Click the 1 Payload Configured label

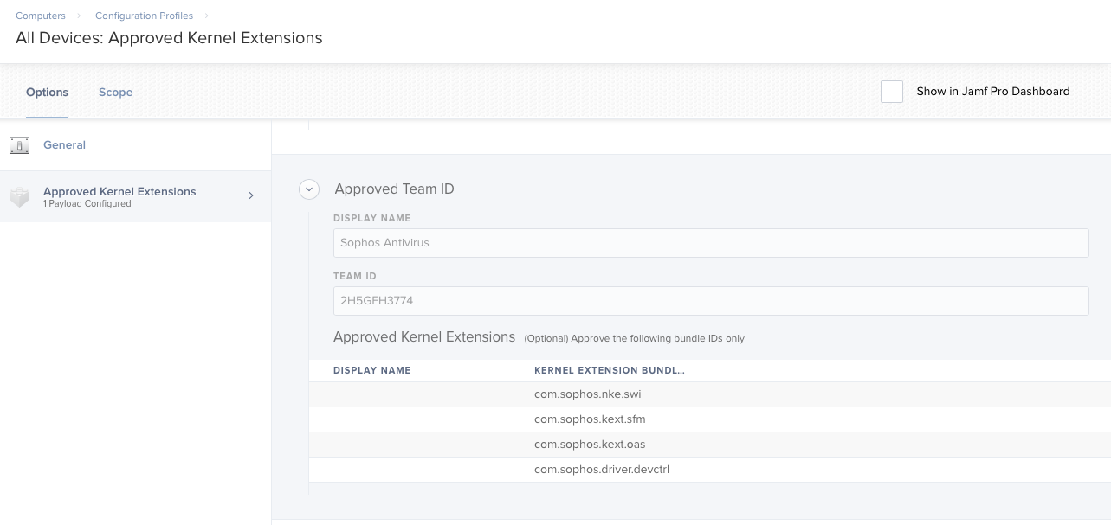click(x=87, y=204)
